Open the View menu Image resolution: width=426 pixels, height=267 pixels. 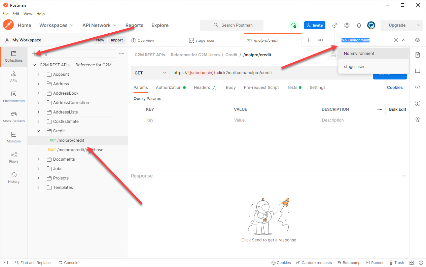coord(28,14)
